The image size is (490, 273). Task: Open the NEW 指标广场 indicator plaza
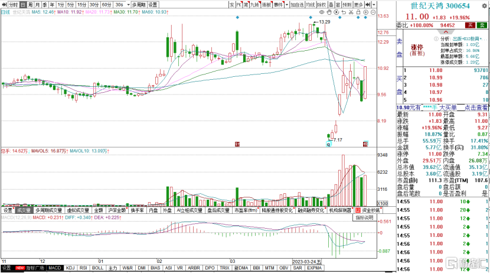(x=30, y=268)
